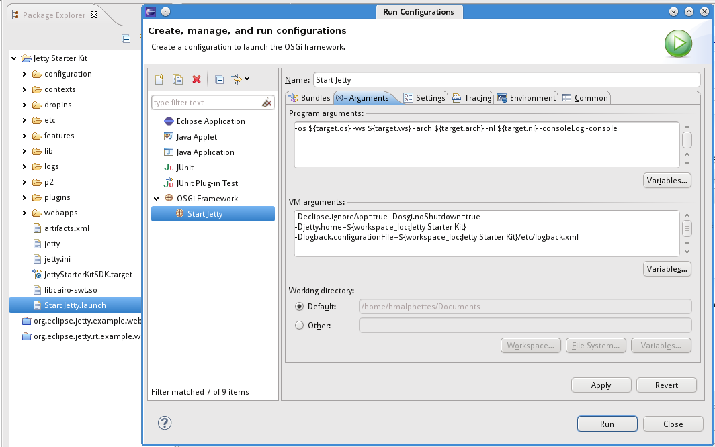
Task: Click the VM arguments scrollbar handle
Action: tap(687, 228)
